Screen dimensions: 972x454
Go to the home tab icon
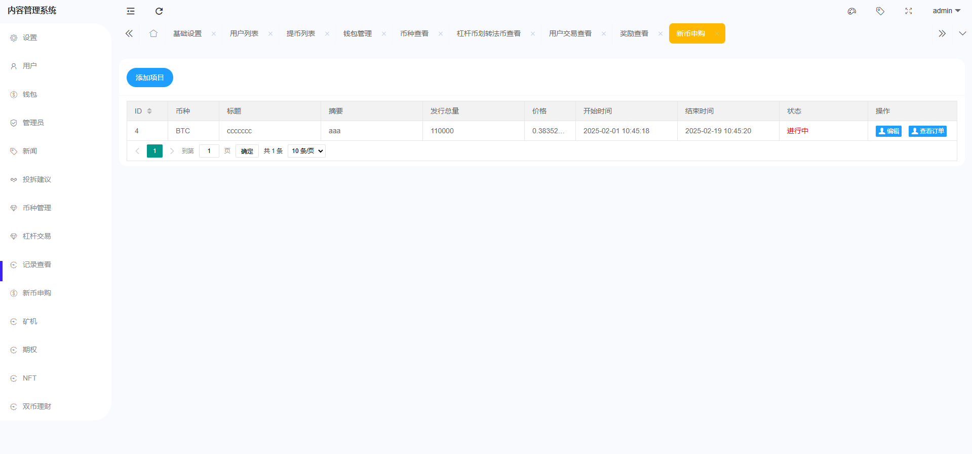[153, 33]
